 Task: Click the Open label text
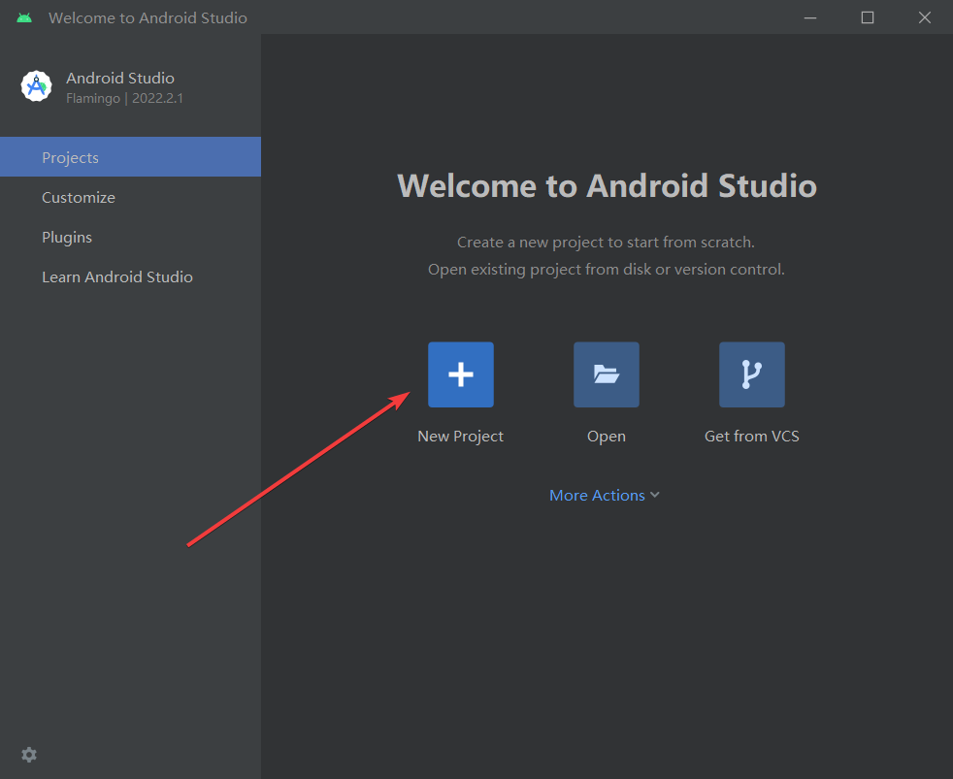[606, 437]
